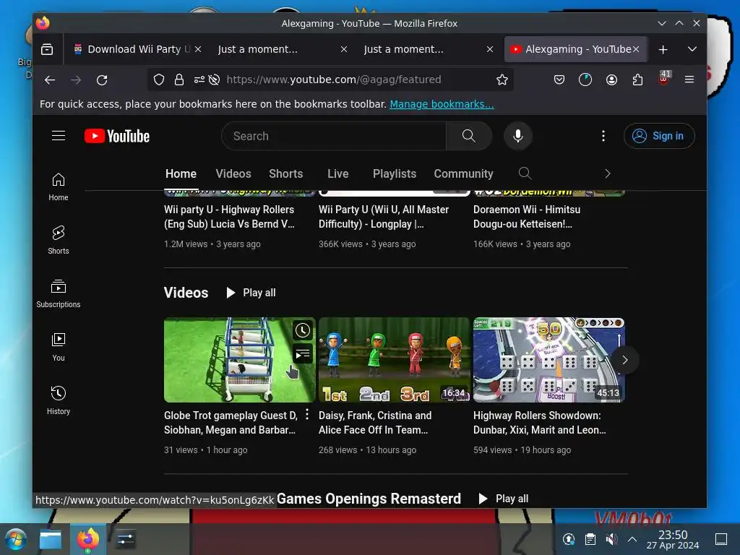The height and width of the screenshot is (555, 740).
Task: Show next channel tabs with the right chevron
Action: [x=607, y=173]
